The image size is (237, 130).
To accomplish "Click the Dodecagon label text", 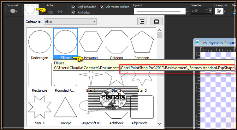I will point(39,58).
